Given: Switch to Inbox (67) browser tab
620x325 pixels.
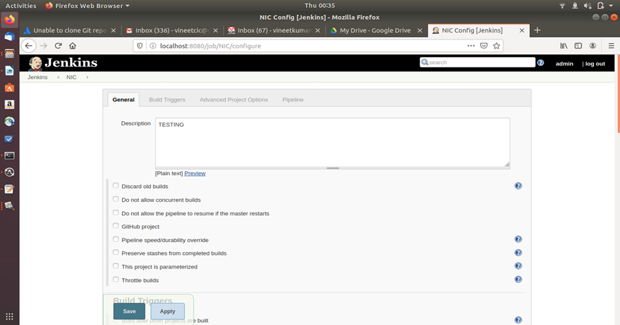Looking at the screenshot, I should point(274,31).
